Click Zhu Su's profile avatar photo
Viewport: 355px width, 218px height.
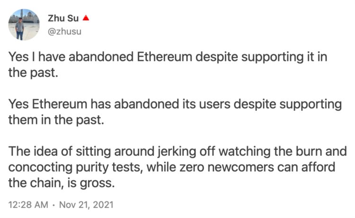(24, 25)
